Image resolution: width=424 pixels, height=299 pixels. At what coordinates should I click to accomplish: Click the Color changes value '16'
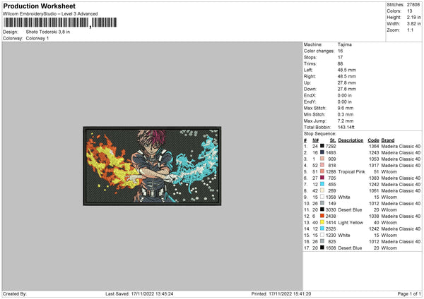pos(340,51)
